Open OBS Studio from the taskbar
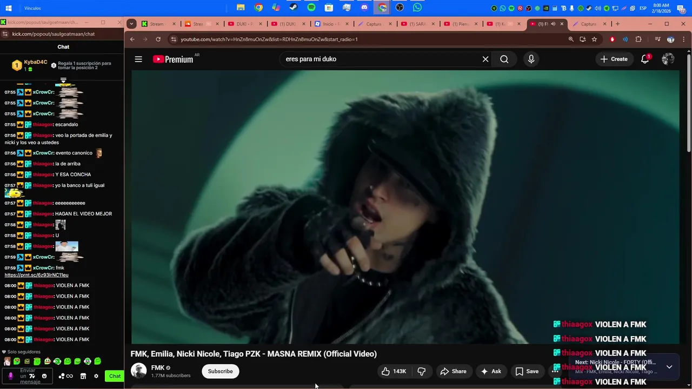The height and width of the screenshot is (389, 692). (x=400, y=8)
